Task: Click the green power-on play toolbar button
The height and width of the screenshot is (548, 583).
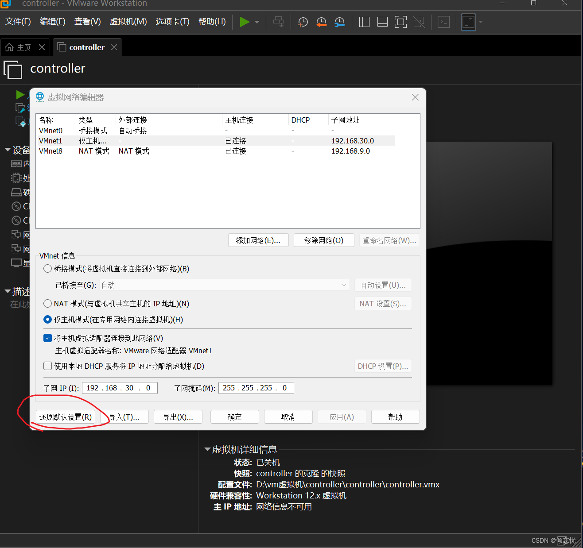Action: pos(245,22)
